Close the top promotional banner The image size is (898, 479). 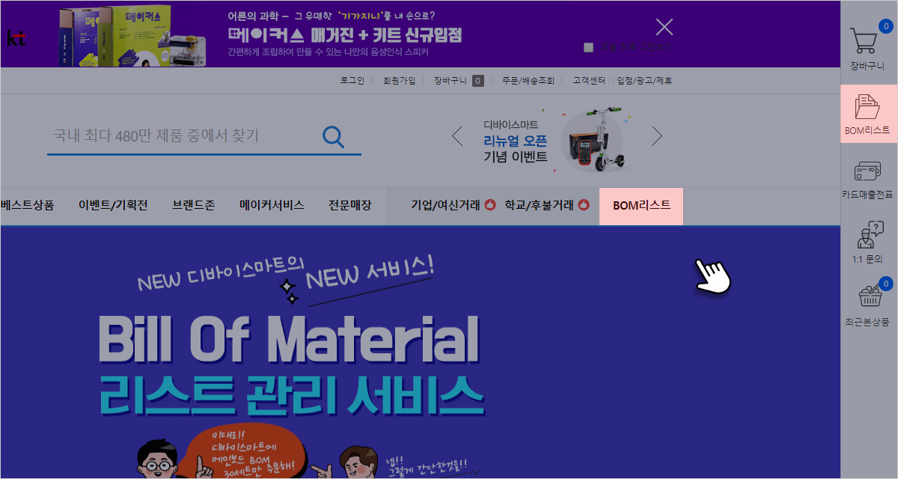click(x=664, y=28)
